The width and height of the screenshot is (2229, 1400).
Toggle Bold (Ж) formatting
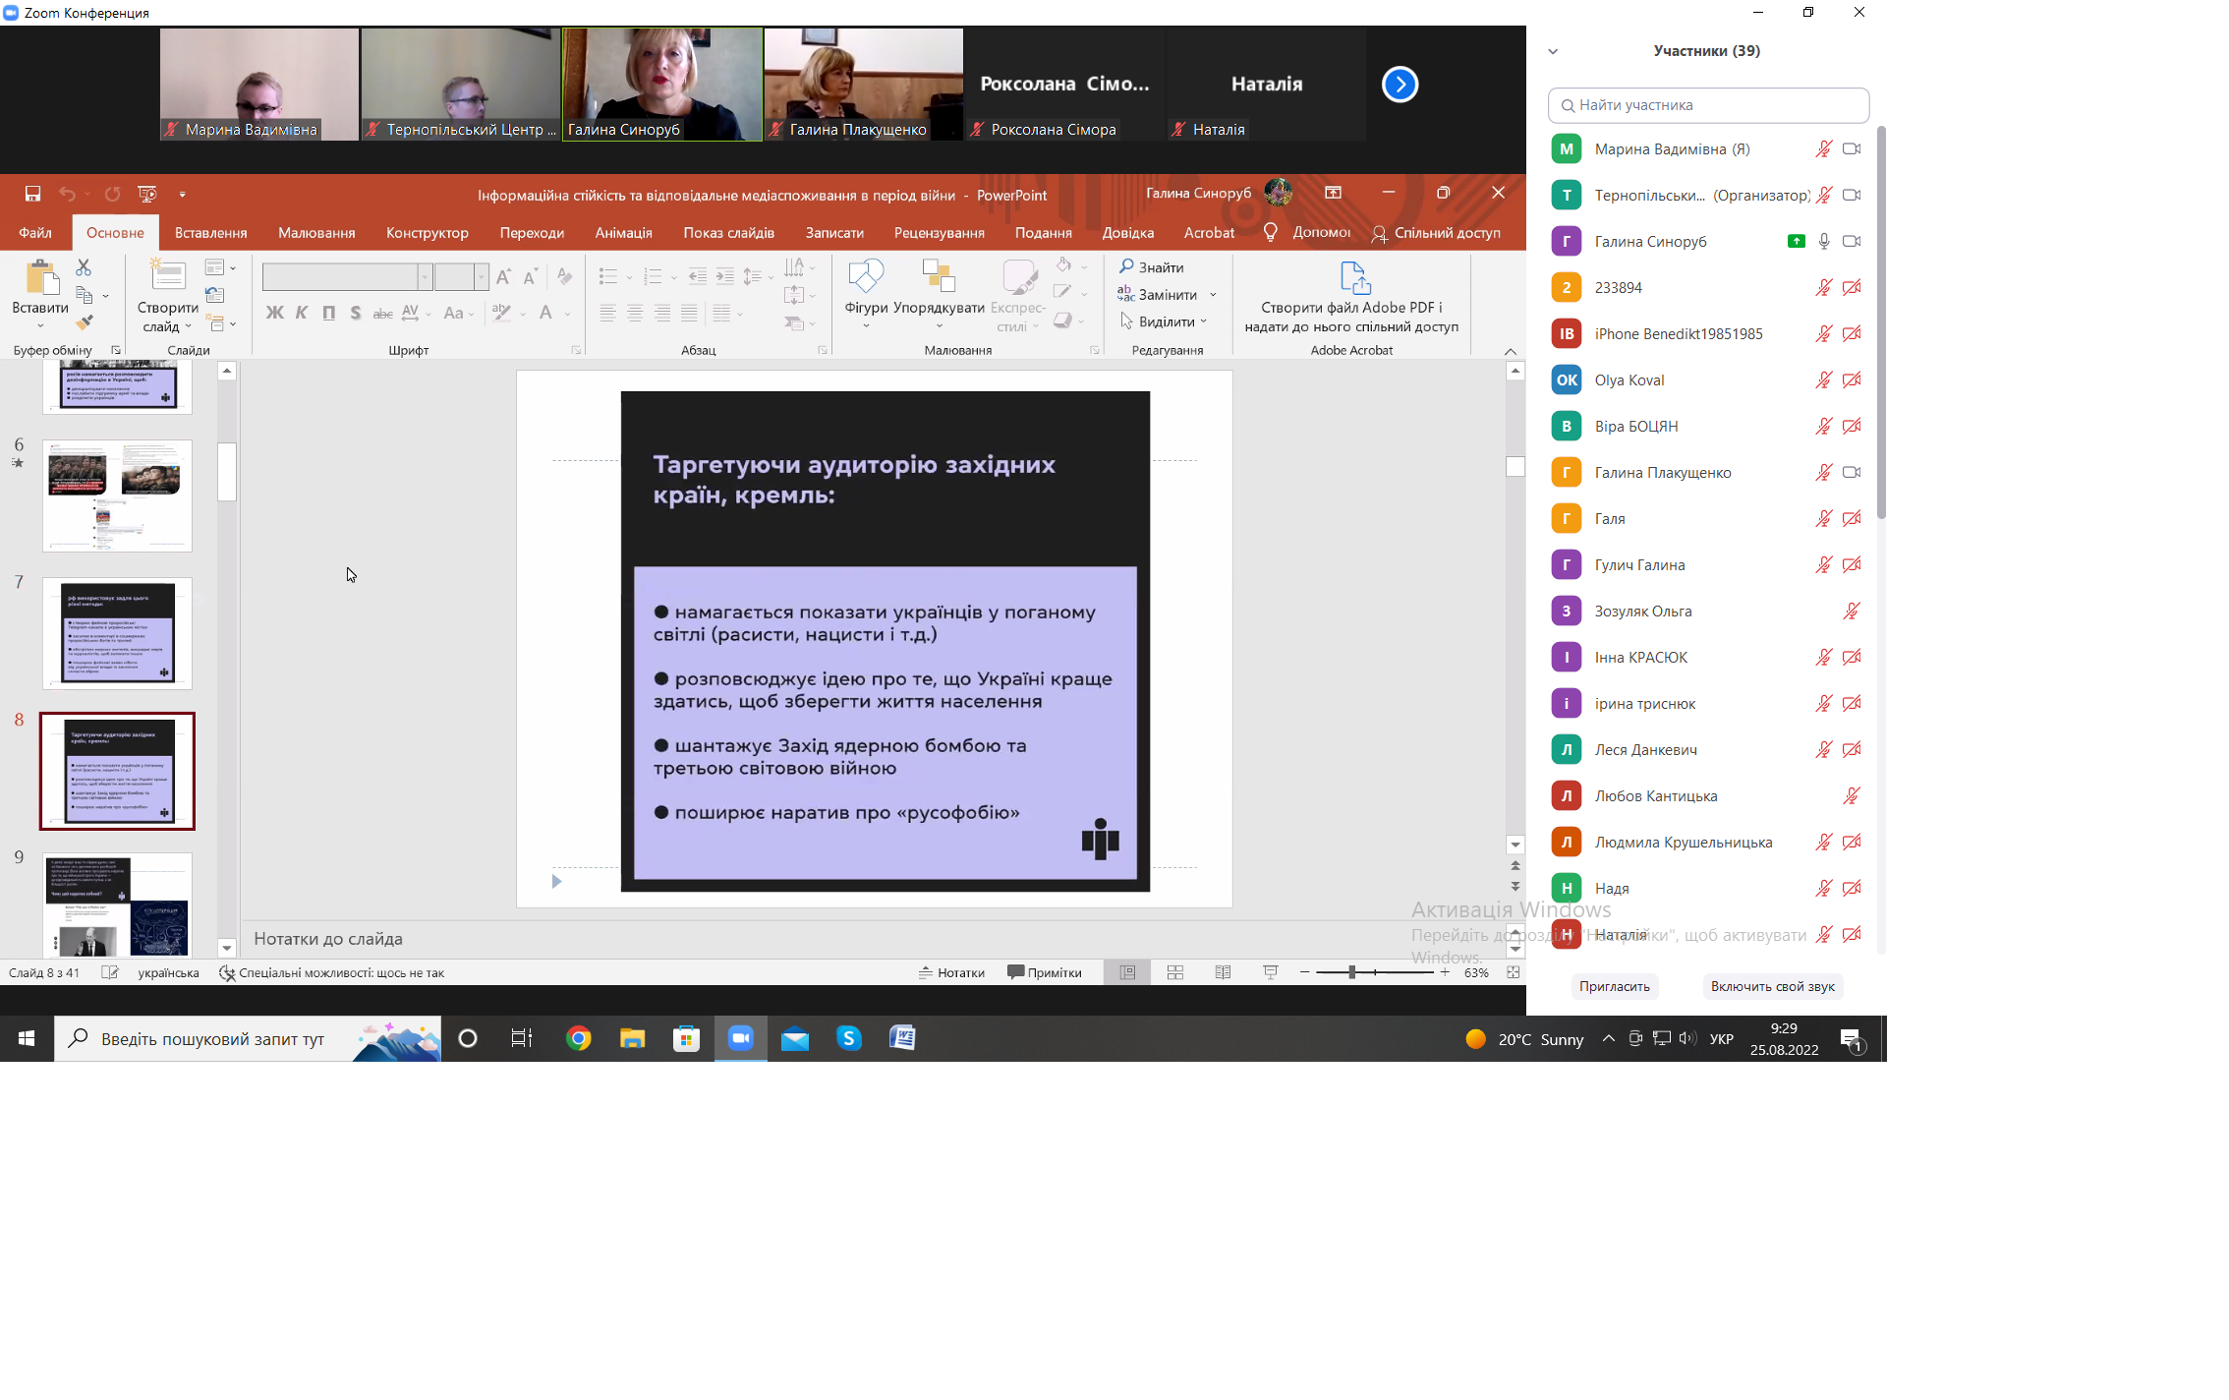coord(274,313)
